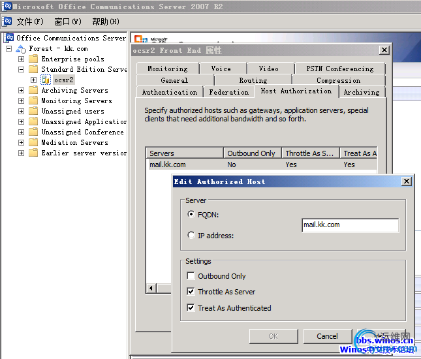
Task: Click the Forest kk.com icon
Action: click(x=21, y=49)
